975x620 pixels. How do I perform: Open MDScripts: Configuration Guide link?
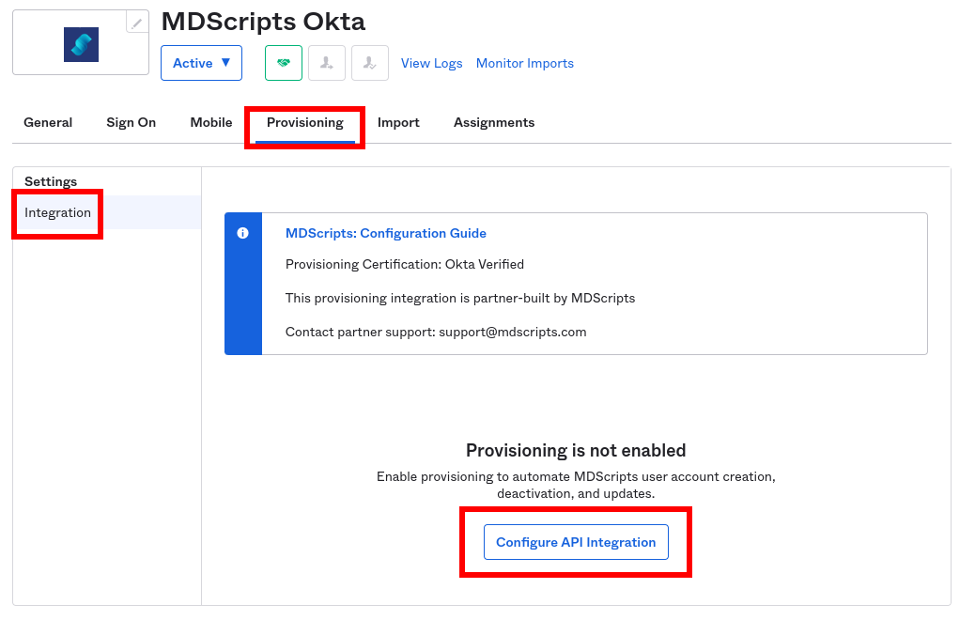[385, 233]
